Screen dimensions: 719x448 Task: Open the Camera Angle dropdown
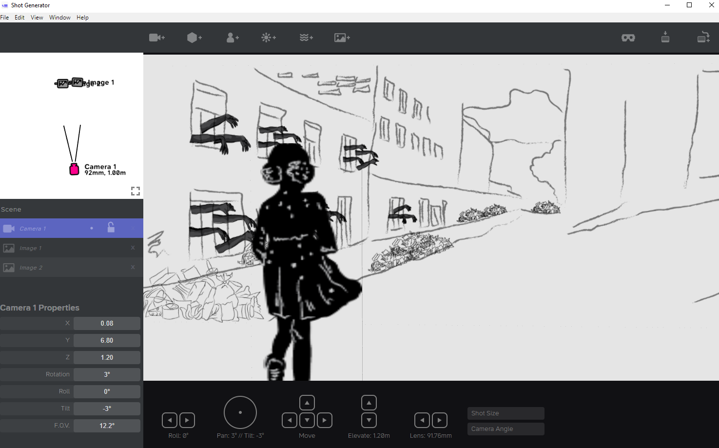[505, 429]
